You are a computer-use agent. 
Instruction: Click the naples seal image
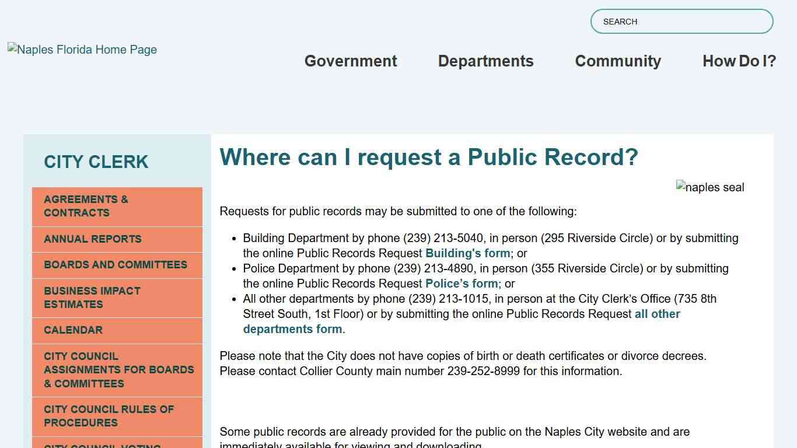click(710, 187)
